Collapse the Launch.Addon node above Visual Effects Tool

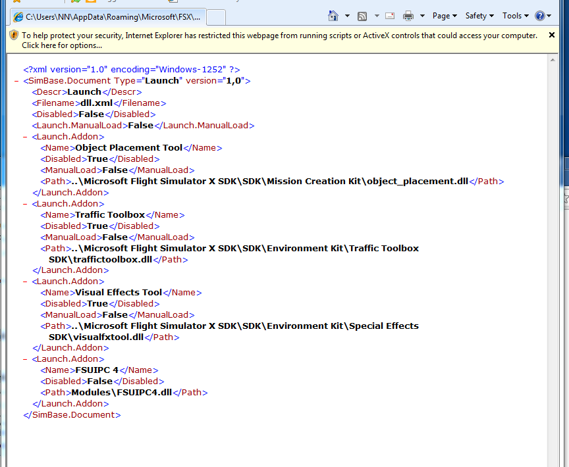(25, 282)
